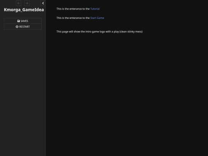The image size is (208, 156).
Task: Go back in story history
Action: point(18,3)
